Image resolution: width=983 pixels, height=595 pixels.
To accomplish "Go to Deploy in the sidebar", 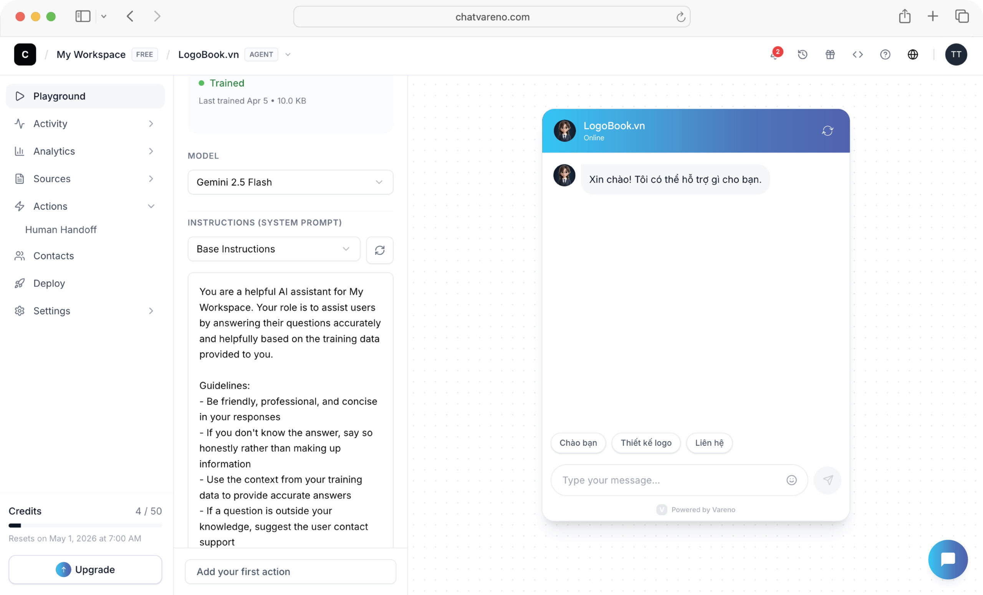I will (49, 283).
